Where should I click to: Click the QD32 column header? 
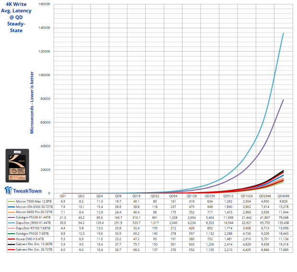[x=155, y=196]
